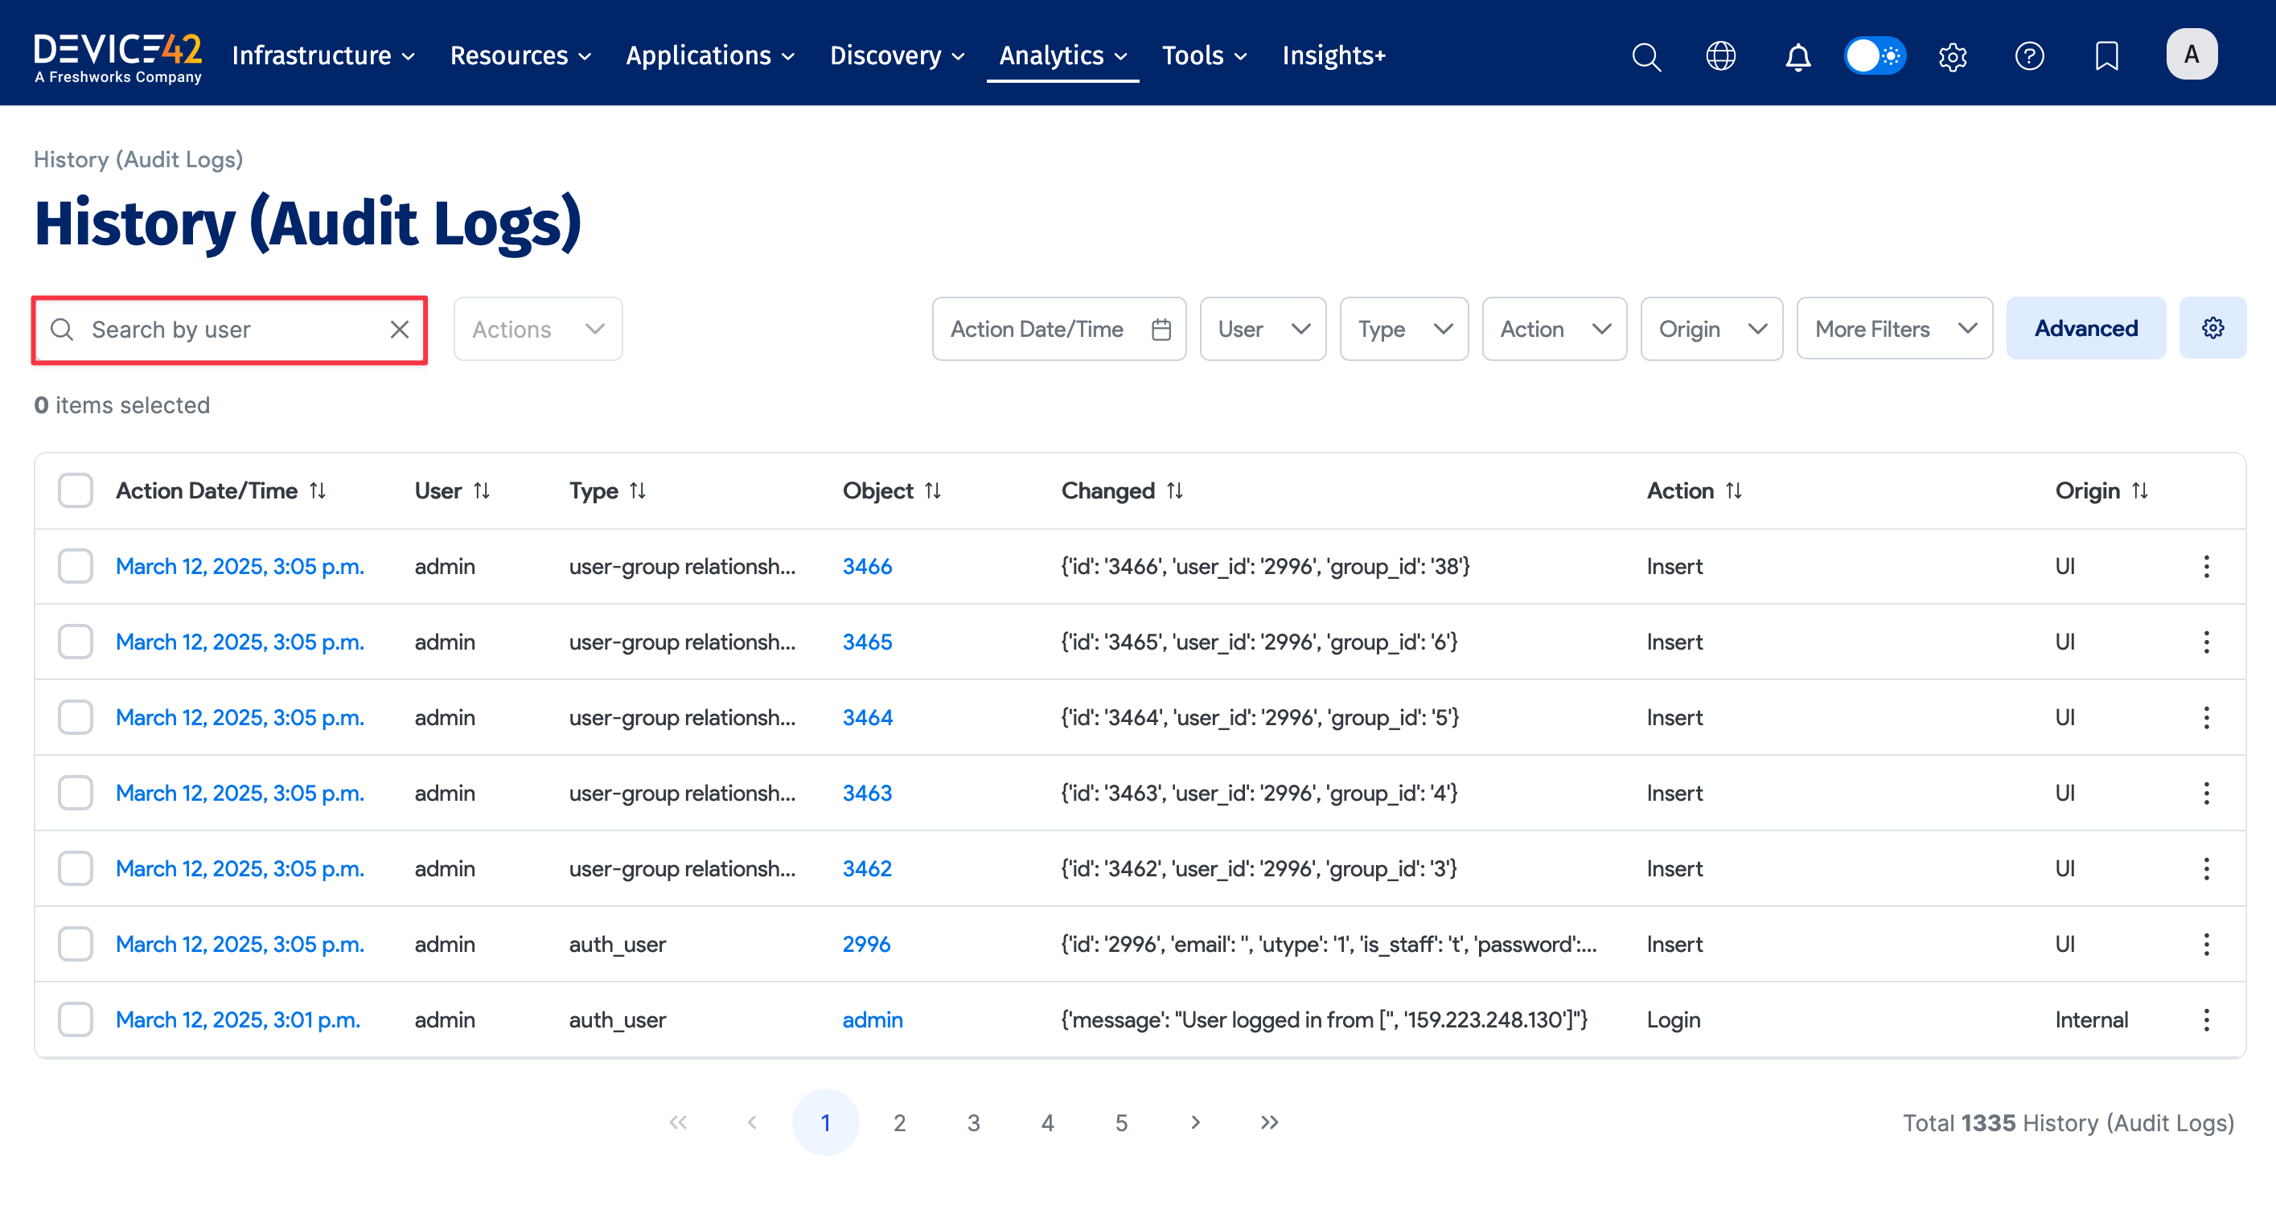
Task: Open the three-dot menu for object 3466
Action: tap(2206, 566)
